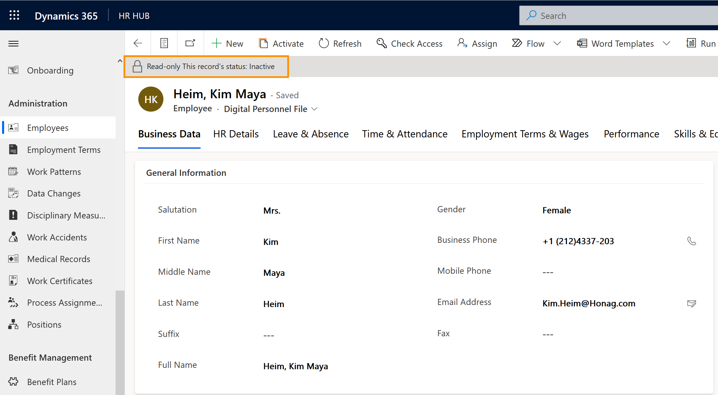Click the email icon beside Email Address

[x=691, y=303]
